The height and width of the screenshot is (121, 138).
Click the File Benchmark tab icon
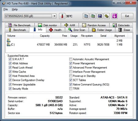(x=10, y=25)
